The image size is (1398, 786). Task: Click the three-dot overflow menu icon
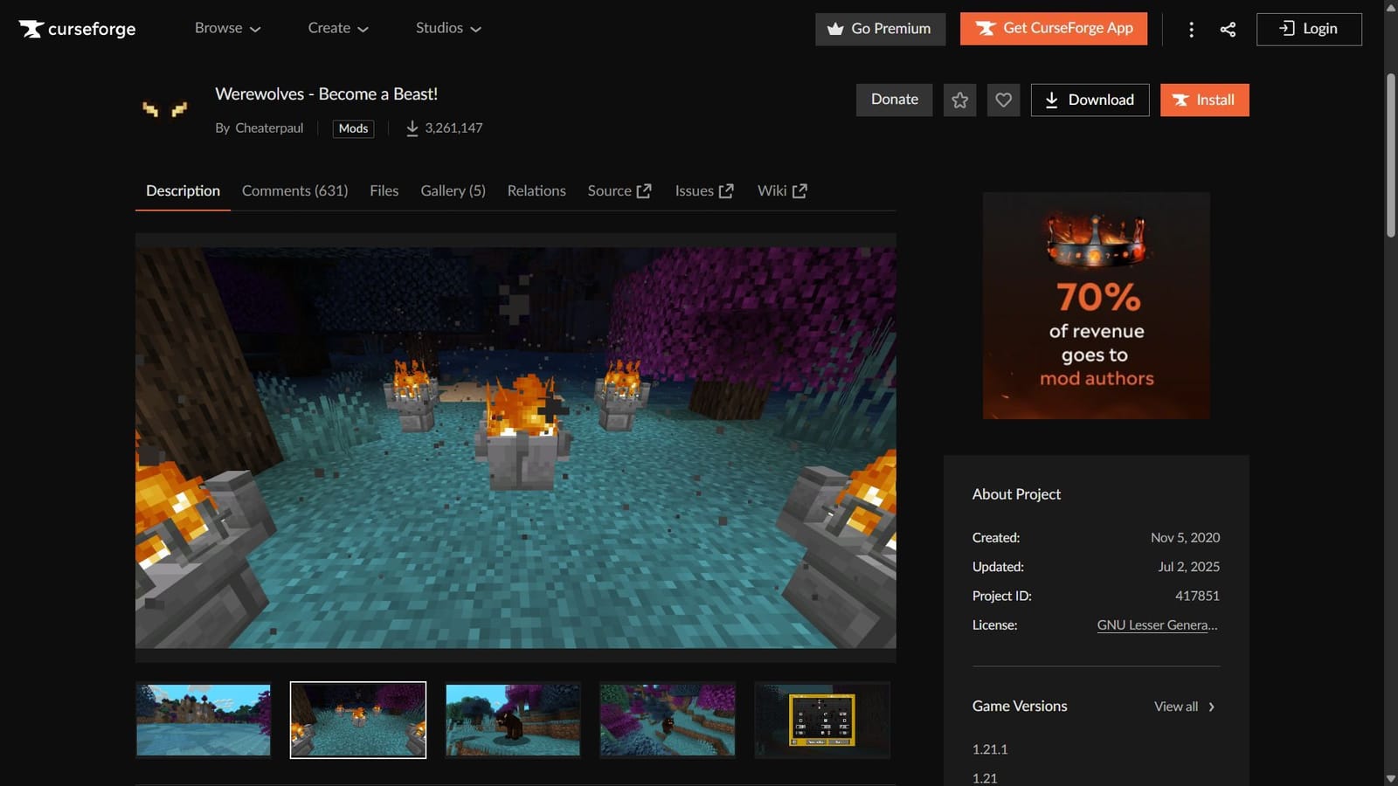pos(1191,29)
